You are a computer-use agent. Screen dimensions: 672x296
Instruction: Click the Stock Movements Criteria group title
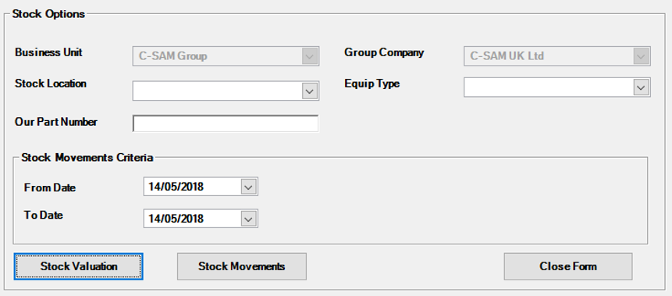tap(87, 158)
